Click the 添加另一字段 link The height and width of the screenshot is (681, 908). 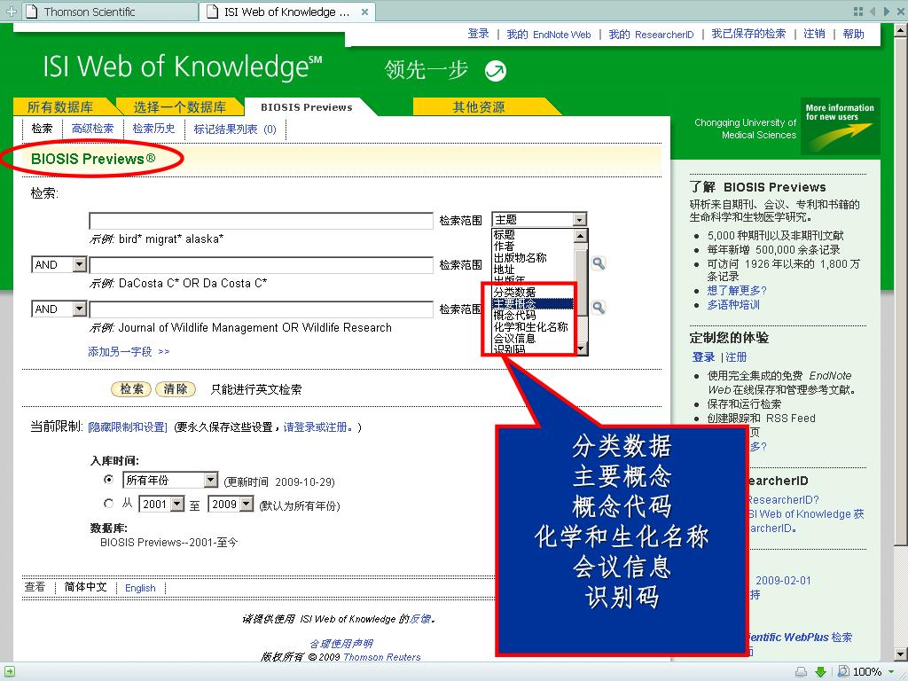click(x=129, y=351)
